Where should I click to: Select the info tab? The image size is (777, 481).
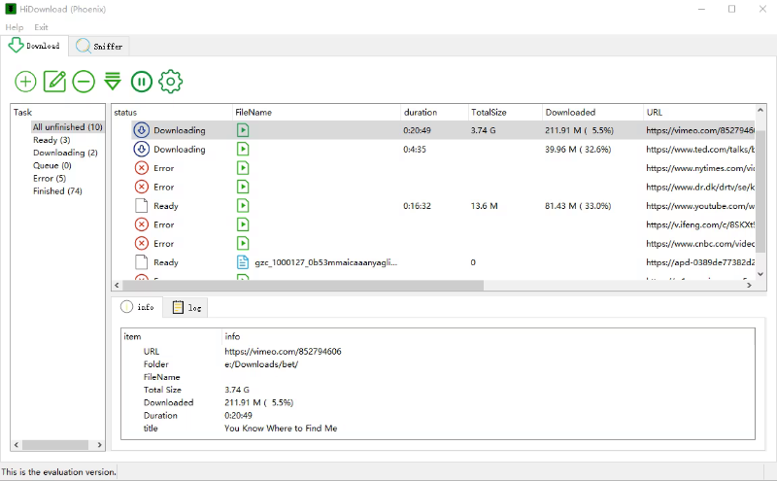(x=138, y=307)
